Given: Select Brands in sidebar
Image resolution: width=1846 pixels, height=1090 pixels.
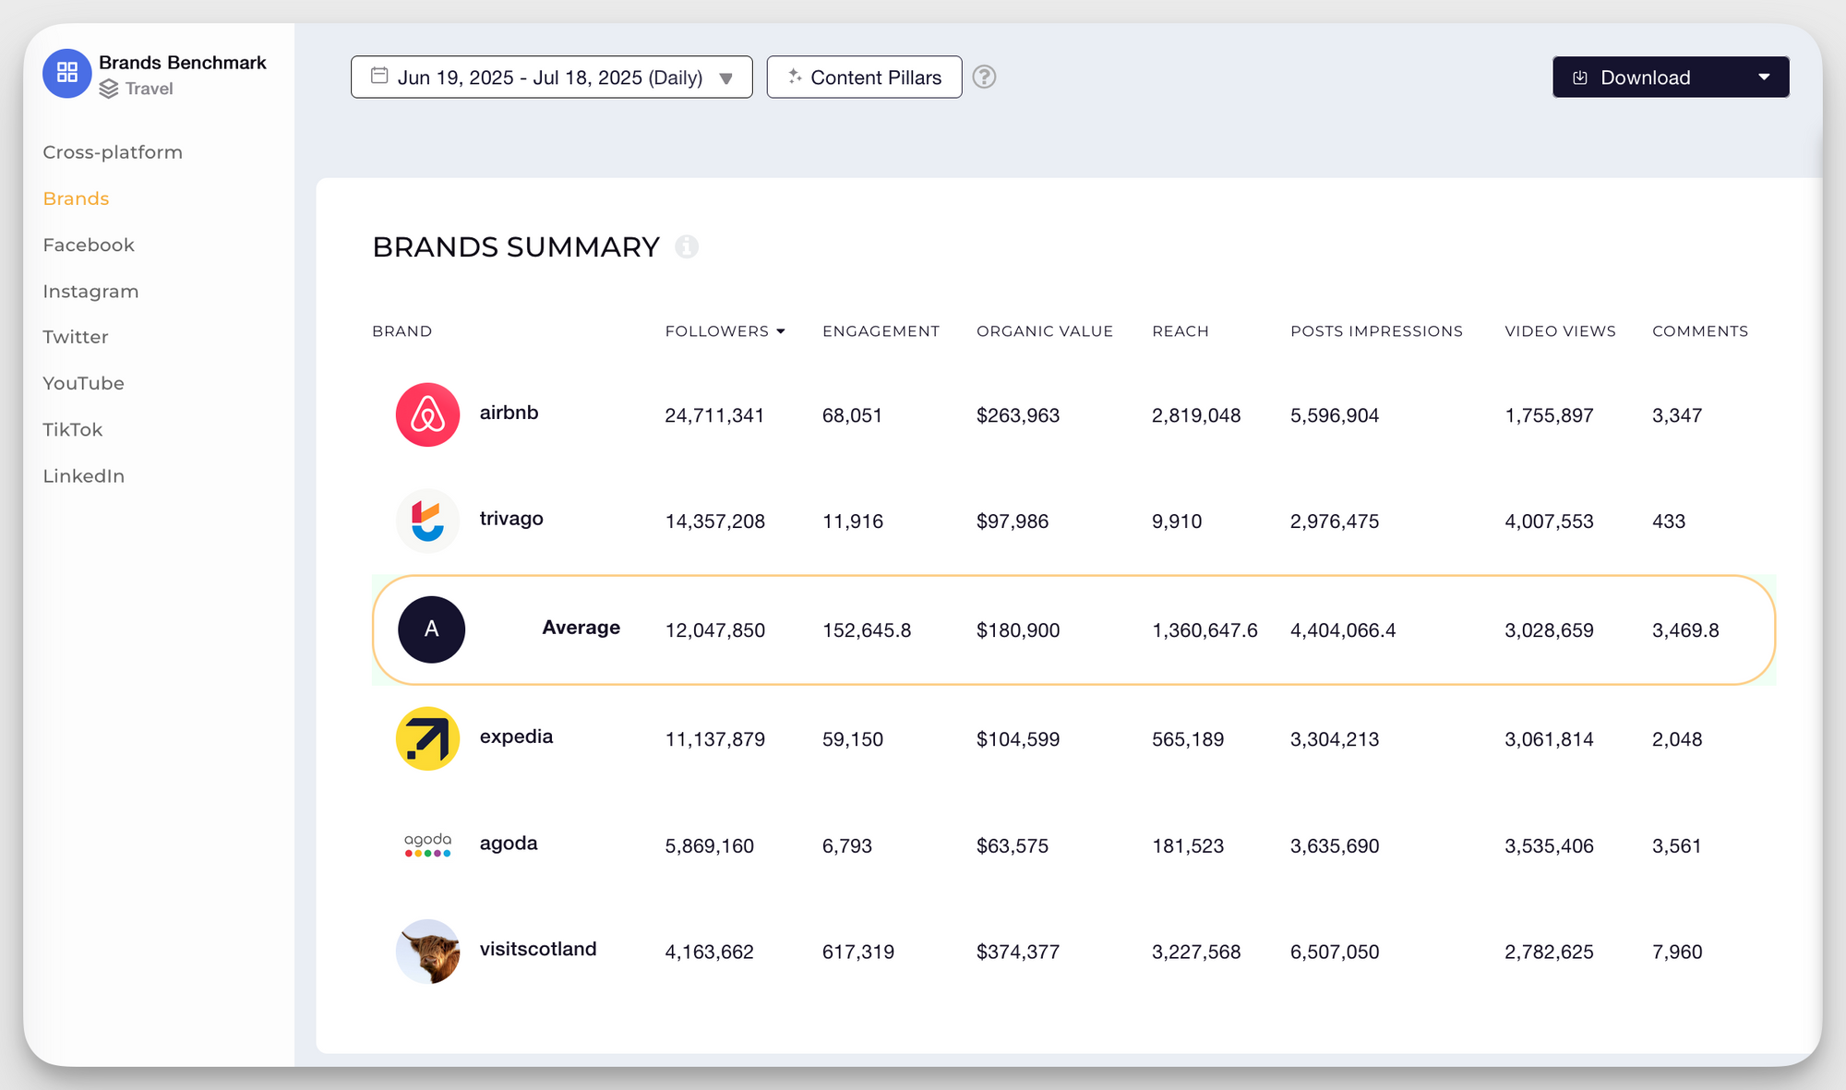Looking at the screenshot, I should (76, 198).
